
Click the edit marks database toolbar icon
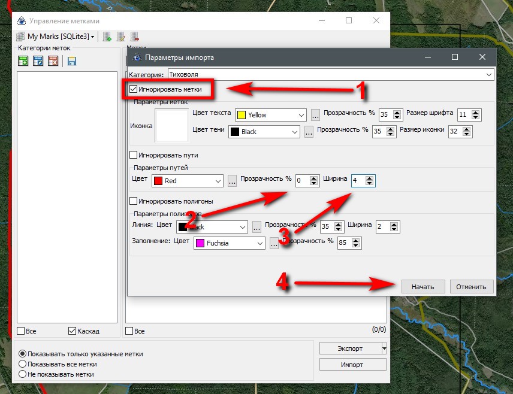click(x=120, y=37)
